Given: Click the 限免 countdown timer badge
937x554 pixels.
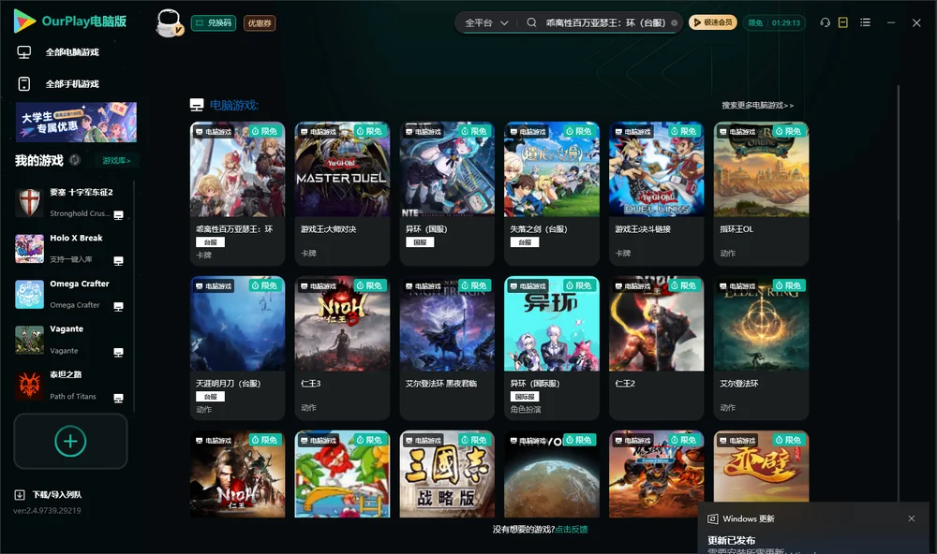Looking at the screenshot, I should pyautogui.click(x=774, y=22).
